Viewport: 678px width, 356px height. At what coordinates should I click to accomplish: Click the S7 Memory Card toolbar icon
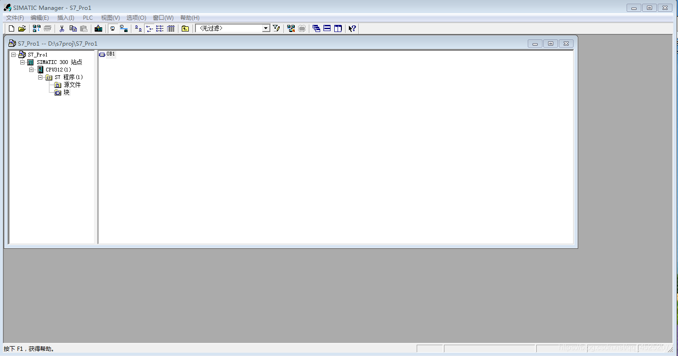pyautogui.click(x=48, y=29)
